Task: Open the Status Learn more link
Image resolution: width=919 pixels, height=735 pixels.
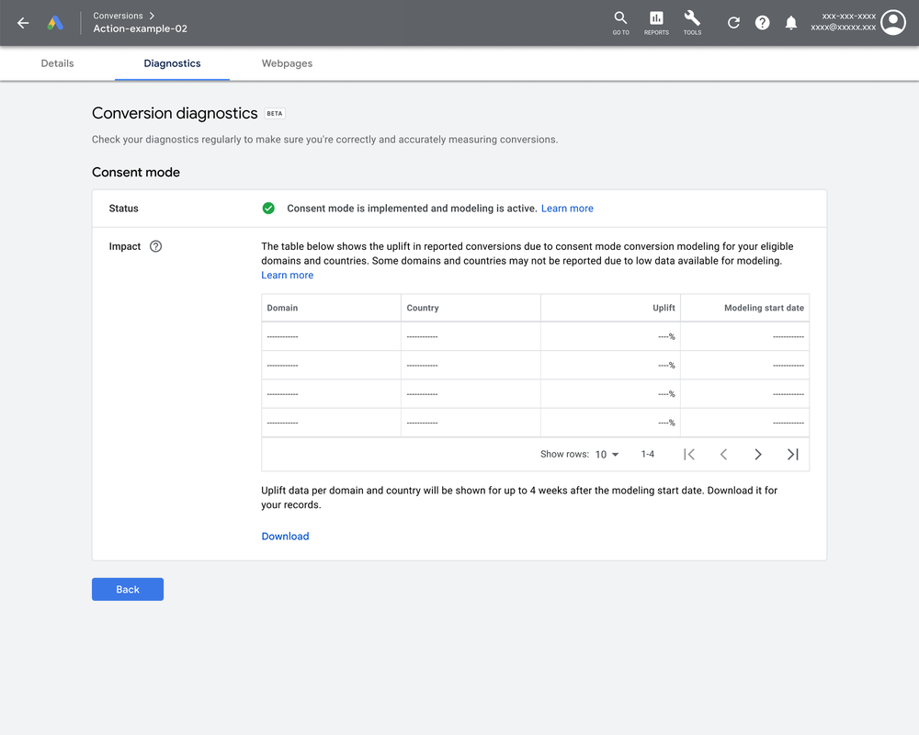Action: coord(567,208)
